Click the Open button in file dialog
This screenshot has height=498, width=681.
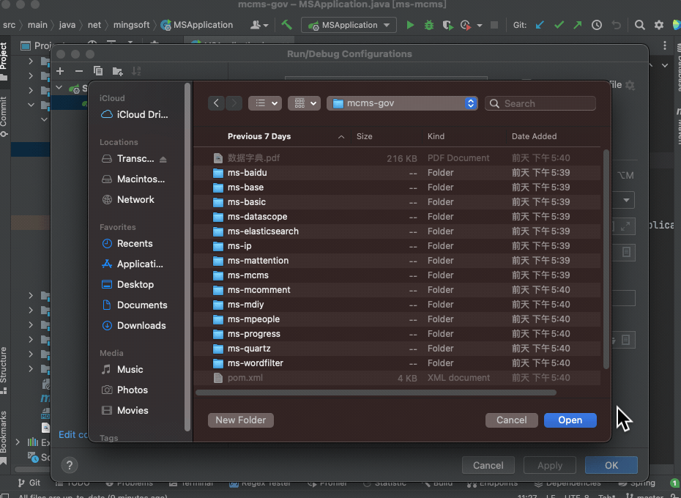click(570, 420)
